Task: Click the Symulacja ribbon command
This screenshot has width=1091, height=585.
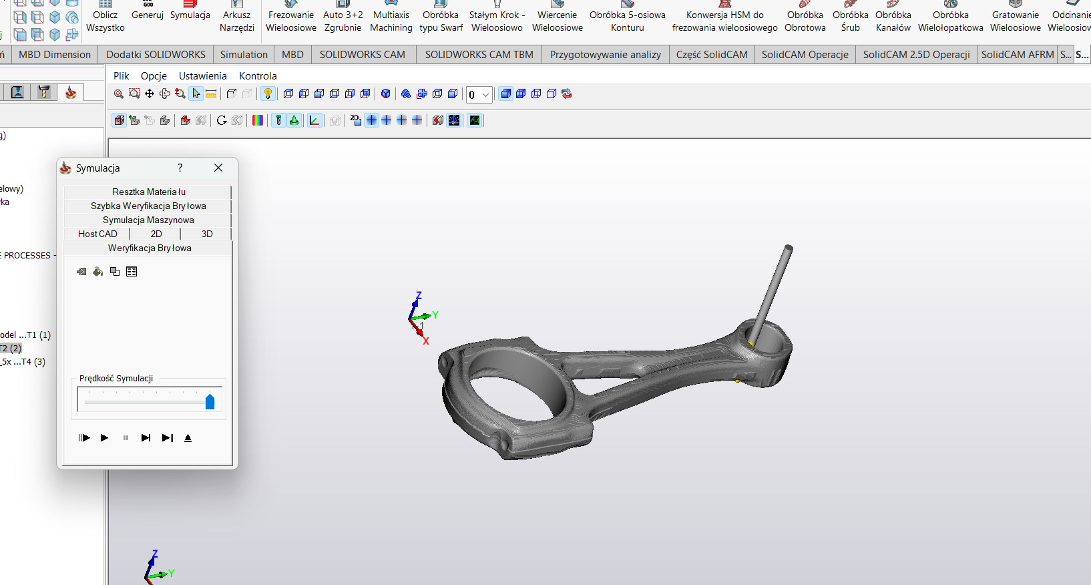Action: point(190,15)
